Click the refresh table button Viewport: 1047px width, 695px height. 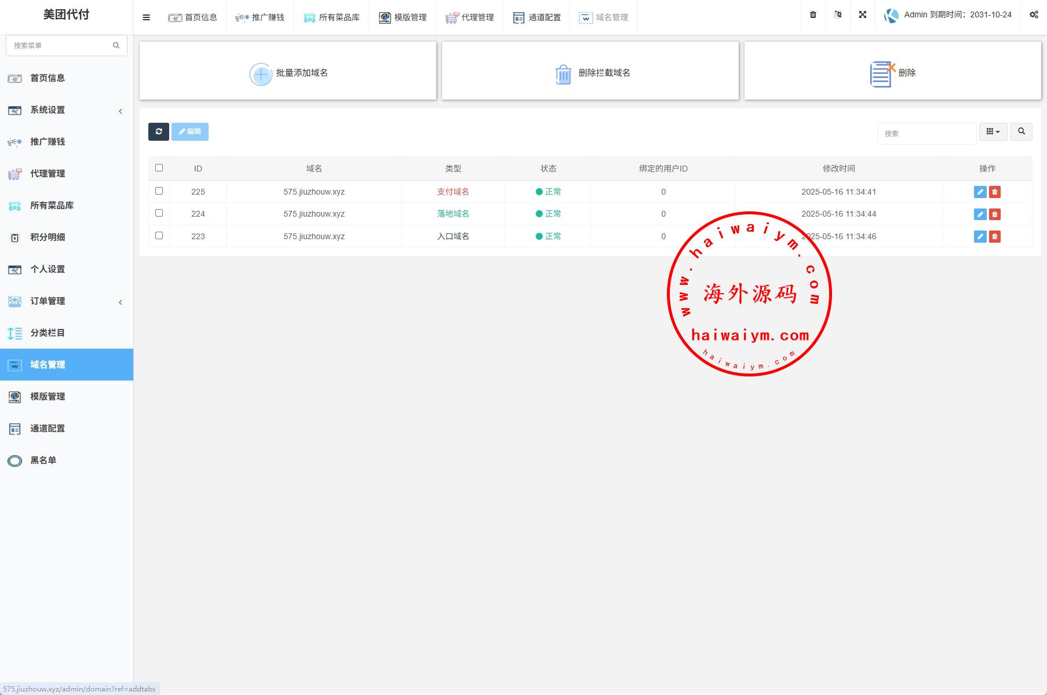(x=158, y=131)
